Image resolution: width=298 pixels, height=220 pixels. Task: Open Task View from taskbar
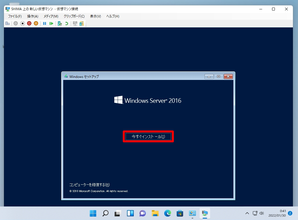click(118, 213)
